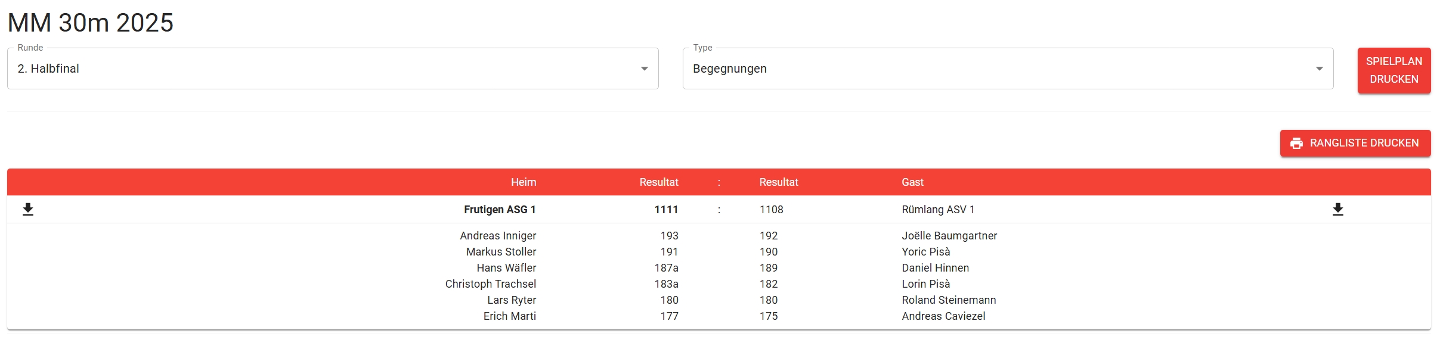Download Rümlang ASV 1 guest team results
Image resolution: width=1443 pixels, height=349 pixels.
(x=1338, y=209)
